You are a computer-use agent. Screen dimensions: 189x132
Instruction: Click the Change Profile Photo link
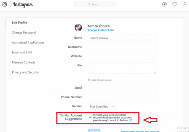(101, 30)
